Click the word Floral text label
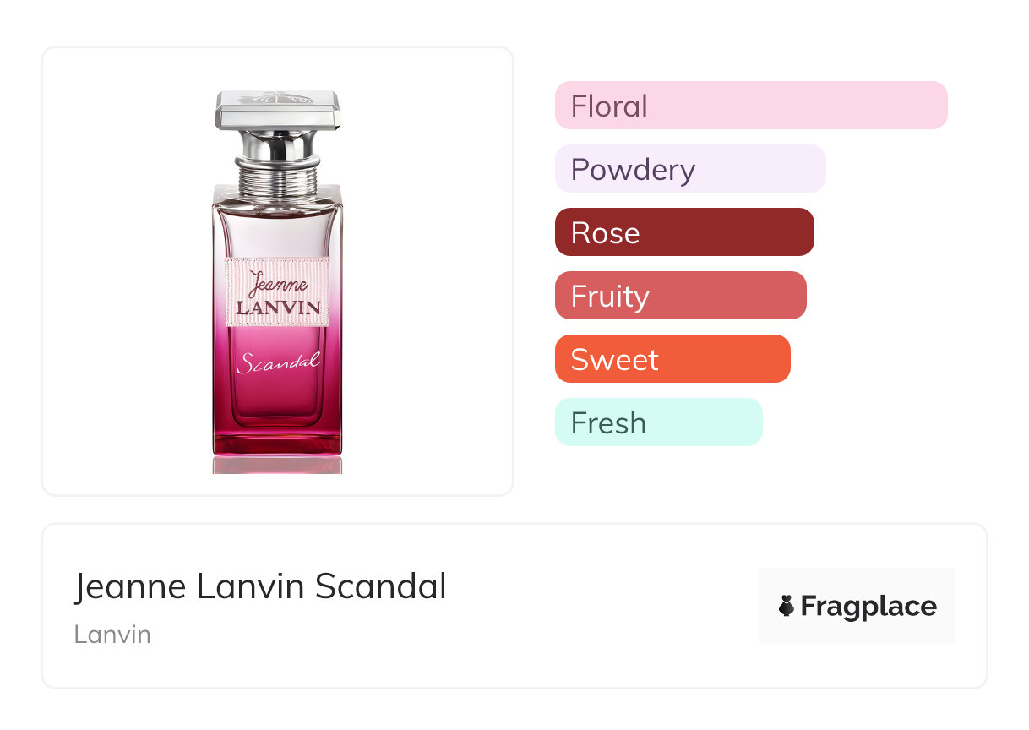 coord(609,106)
